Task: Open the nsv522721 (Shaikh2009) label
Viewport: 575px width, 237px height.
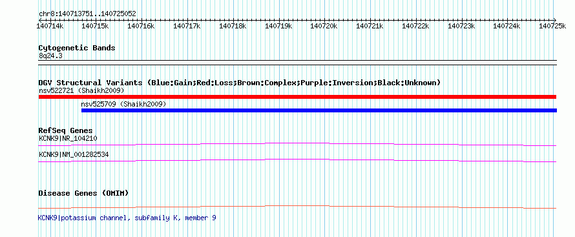Action: click(x=81, y=90)
